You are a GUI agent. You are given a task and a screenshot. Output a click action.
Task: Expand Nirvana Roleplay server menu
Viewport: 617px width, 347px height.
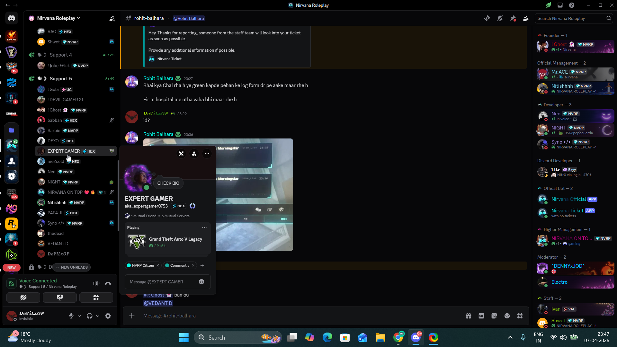[58, 18]
